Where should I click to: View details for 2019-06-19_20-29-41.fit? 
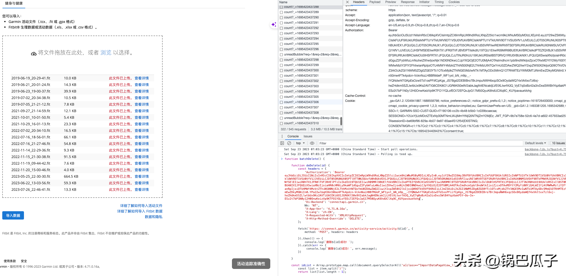pyautogui.click(x=142, y=78)
